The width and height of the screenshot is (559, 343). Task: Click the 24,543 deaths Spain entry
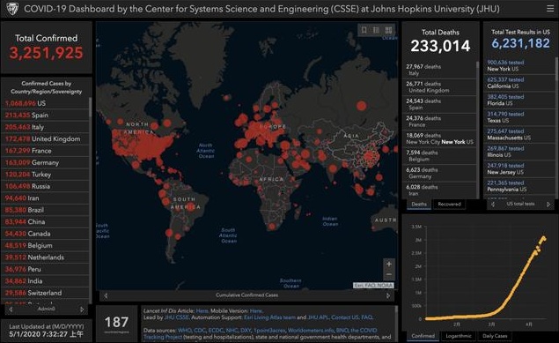[x=439, y=104]
